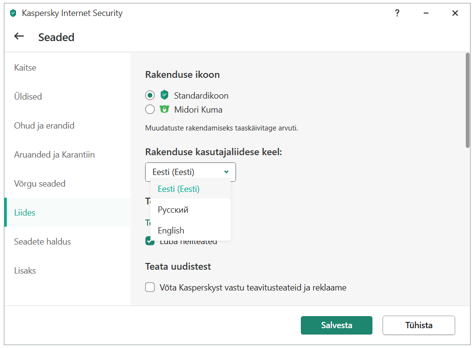Screen dimensions: 474x348
Task: Open help with the question mark icon
Action: tap(397, 13)
